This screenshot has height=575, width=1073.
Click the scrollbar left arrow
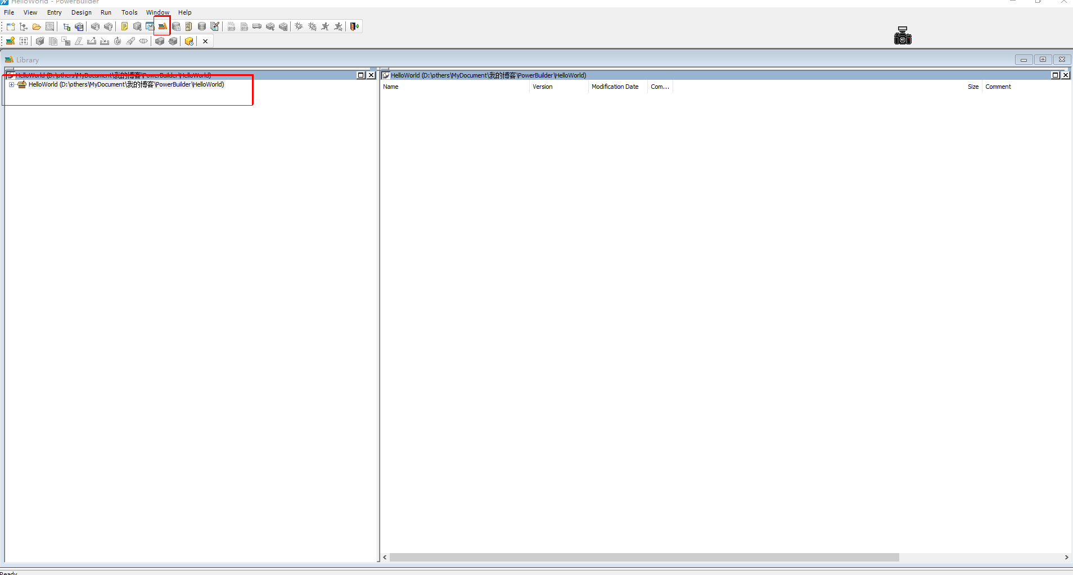[385, 558]
